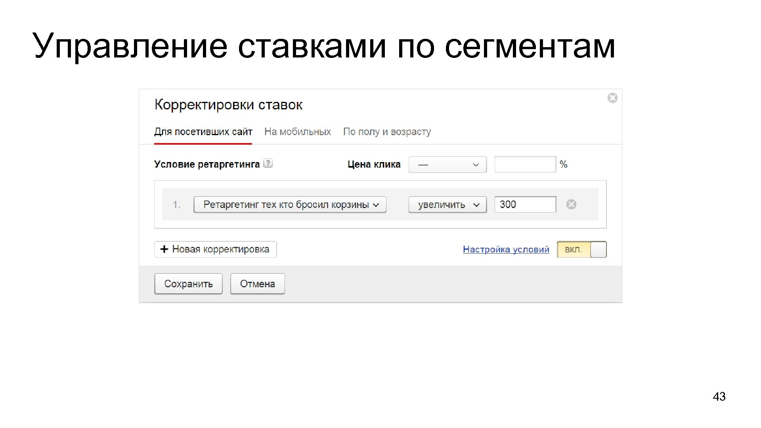Click the Новая корректировка button

[215, 249]
